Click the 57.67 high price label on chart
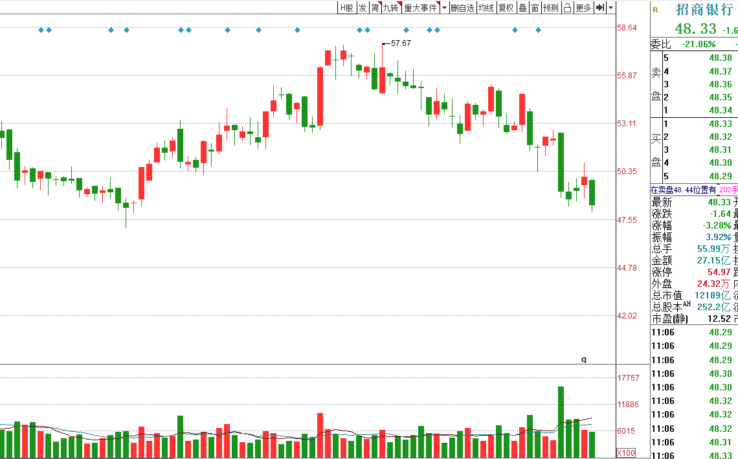Viewport: 738px width, 459px height. tap(401, 43)
